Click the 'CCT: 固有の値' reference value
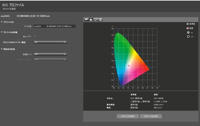Viewport: 200px width, 126px height. tap(136, 98)
